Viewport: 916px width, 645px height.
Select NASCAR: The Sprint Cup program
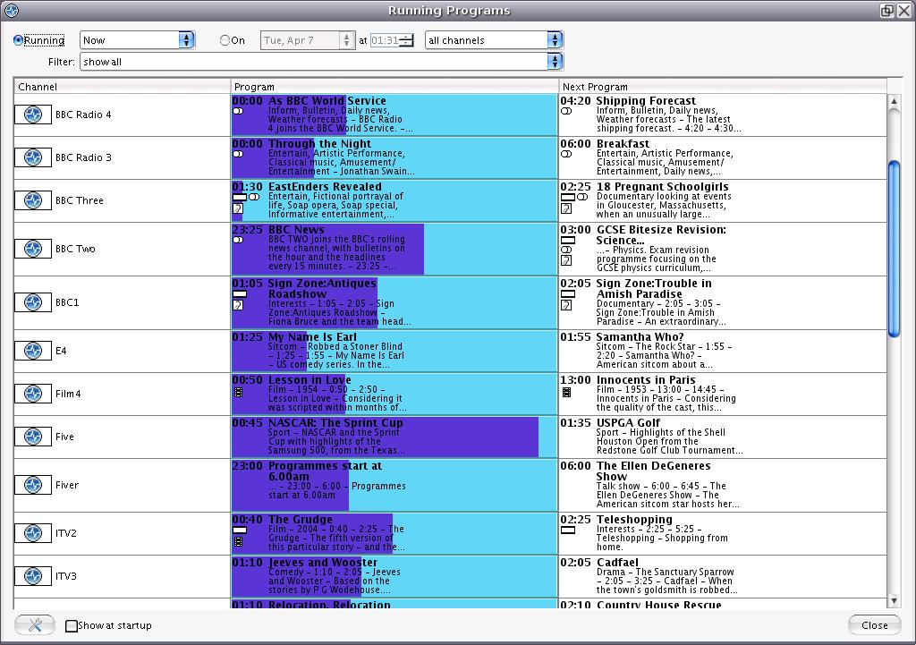click(x=394, y=437)
